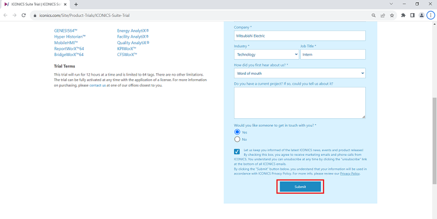Open Chrome three-dot menu
The width and height of the screenshot is (437, 219).
click(x=430, y=15)
